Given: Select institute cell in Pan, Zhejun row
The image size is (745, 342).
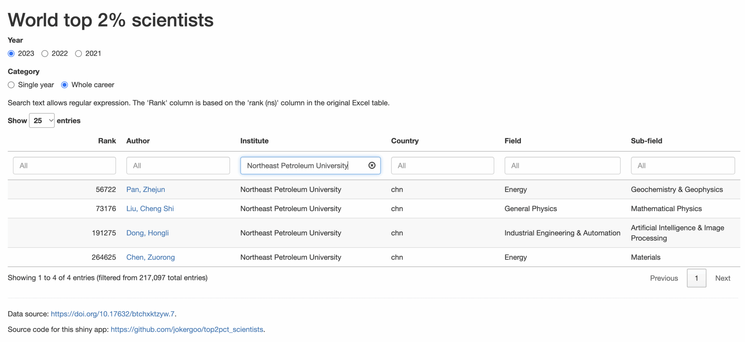Looking at the screenshot, I should [291, 189].
